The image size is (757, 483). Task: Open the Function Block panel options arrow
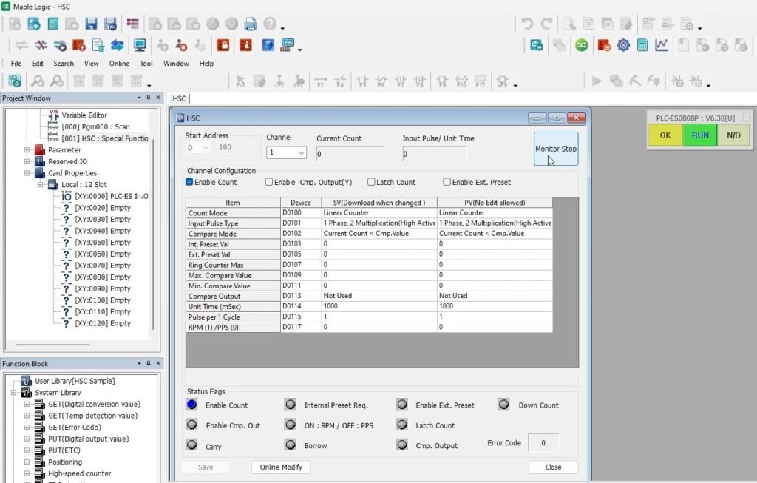tap(139, 363)
